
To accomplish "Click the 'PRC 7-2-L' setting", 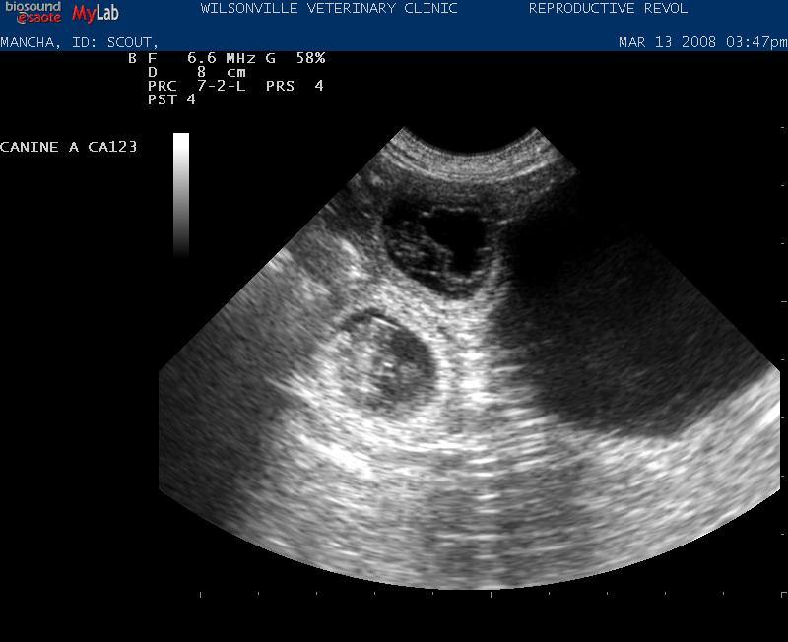I will (x=196, y=86).
